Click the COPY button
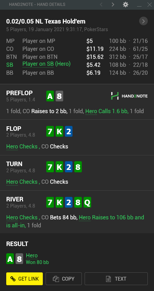The width and height of the screenshot is (154, 291). tap(64, 279)
